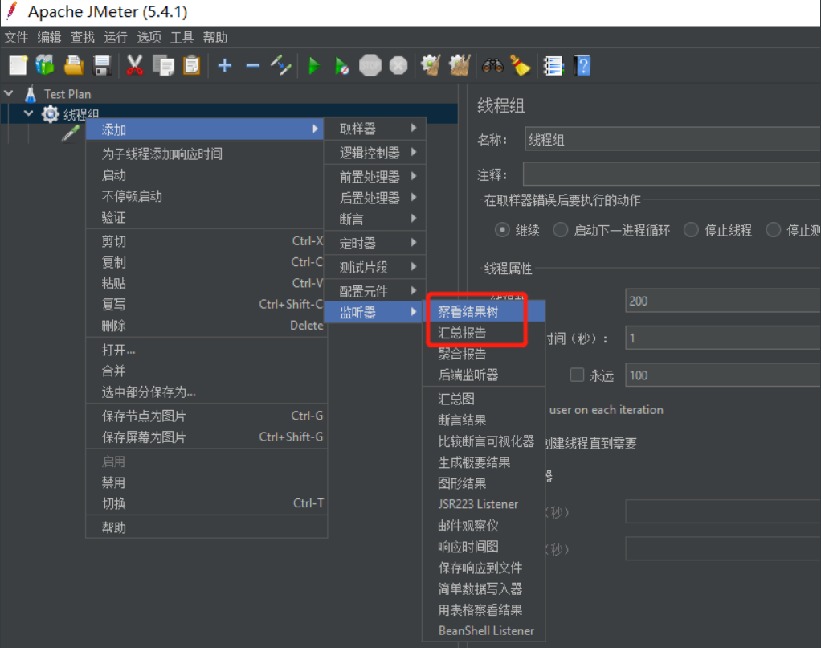The height and width of the screenshot is (648, 821).
Task: Click the thread group gear icon
Action: point(51,113)
